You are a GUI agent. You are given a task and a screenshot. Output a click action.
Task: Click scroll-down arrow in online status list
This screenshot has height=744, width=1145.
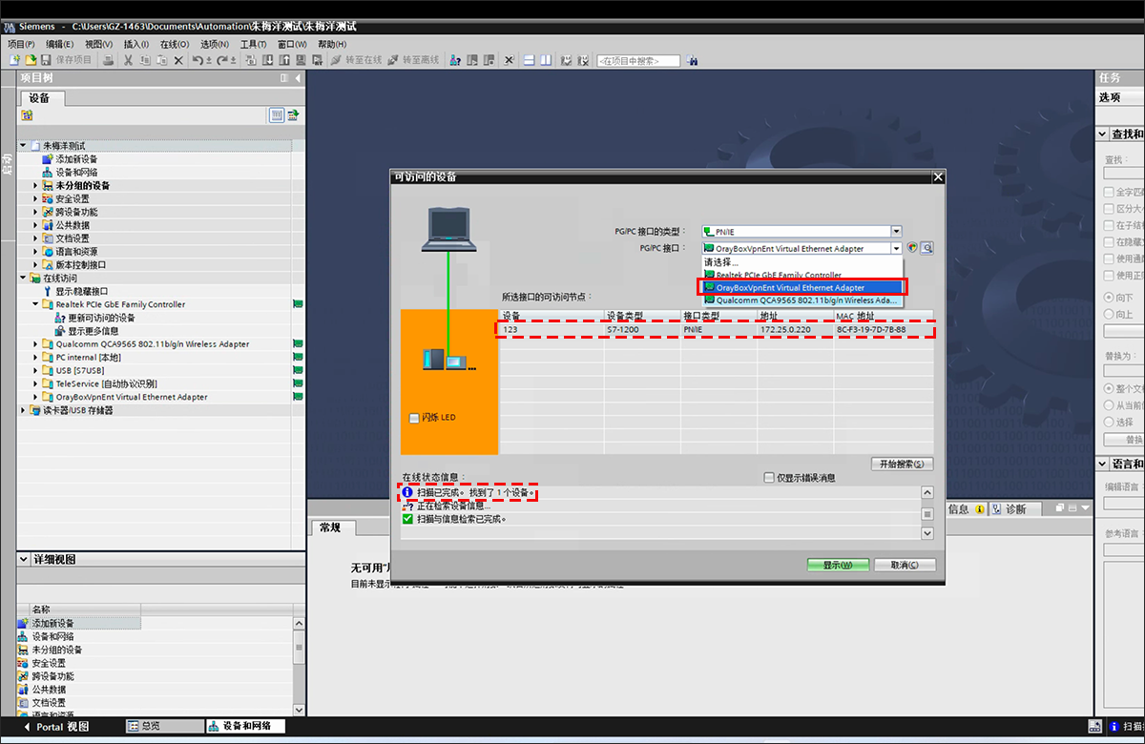coord(926,534)
